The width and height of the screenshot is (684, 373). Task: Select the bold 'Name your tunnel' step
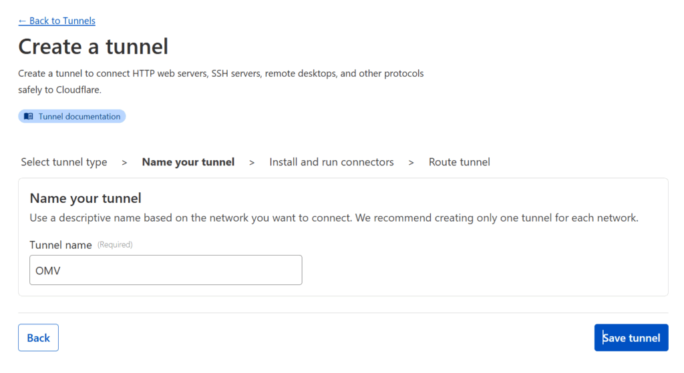coord(188,162)
